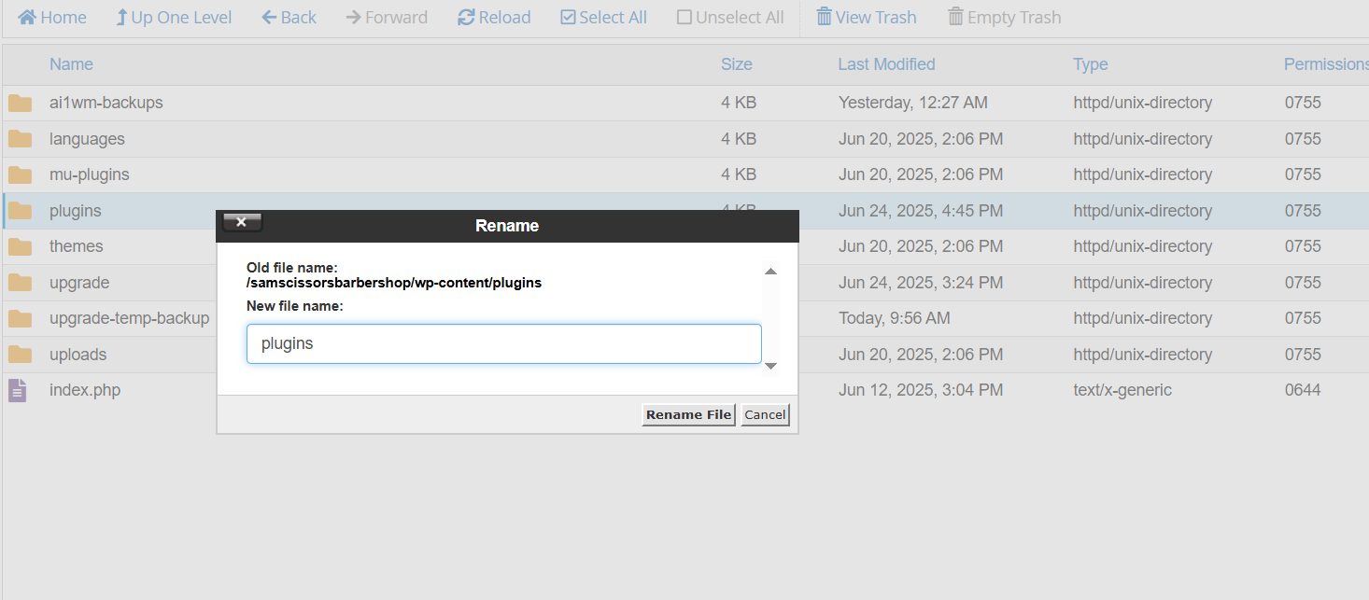
Task: Click the New file name input field
Action: coord(504,343)
